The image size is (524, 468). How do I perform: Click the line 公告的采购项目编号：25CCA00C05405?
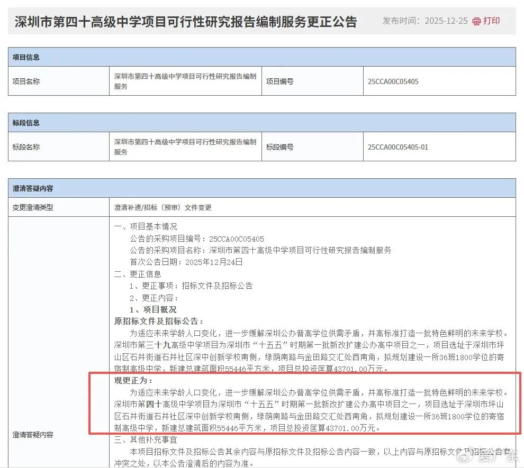197,238
